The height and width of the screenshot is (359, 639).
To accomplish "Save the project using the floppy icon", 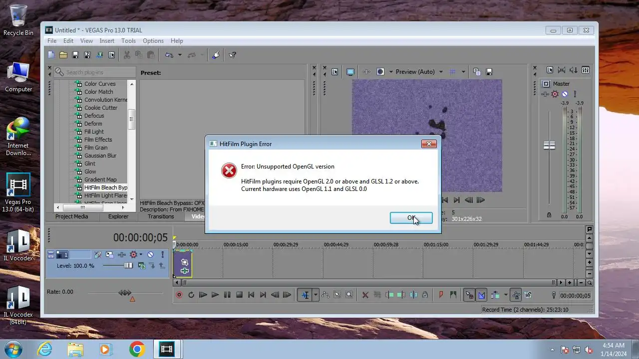I will [75, 55].
